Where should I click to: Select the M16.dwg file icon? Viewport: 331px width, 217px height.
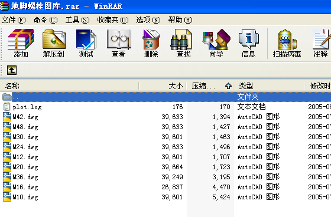click(7, 187)
